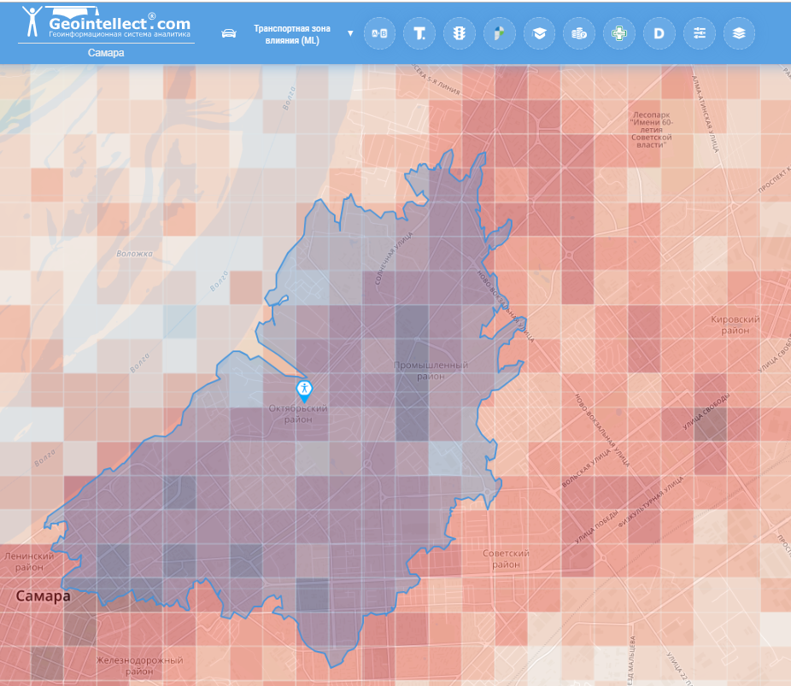The image size is (791, 686).
Task: Open the stacked map layers icon
Action: [739, 33]
